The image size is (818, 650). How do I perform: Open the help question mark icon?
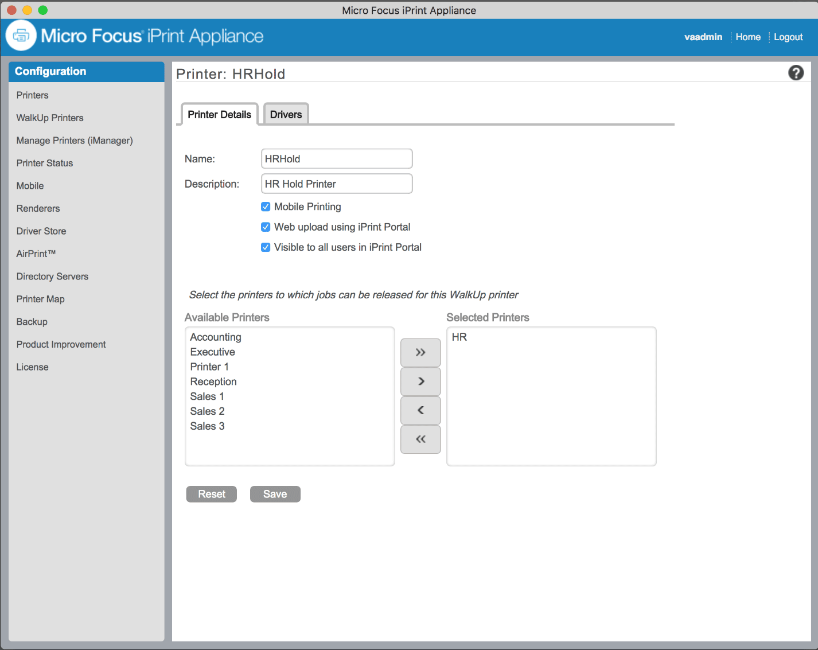[x=796, y=73]
